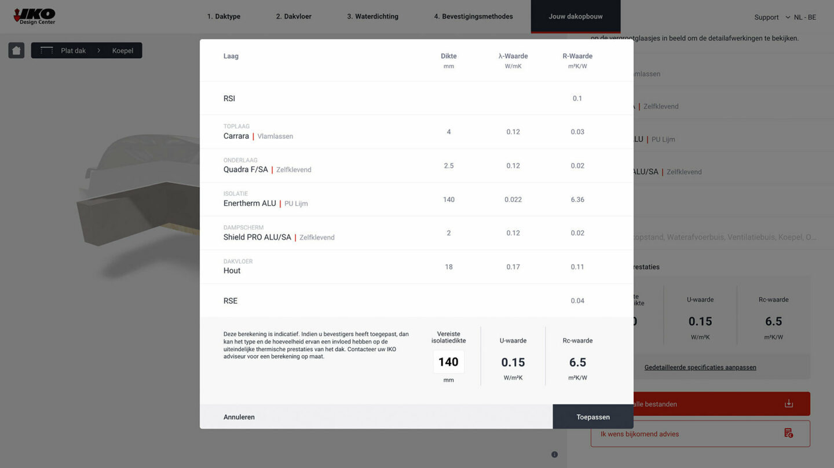Click the Rc-waarde 6.5 value in dialog
Image resolution: width=834 pixels, height=468 pixels.
click(577, 362)
